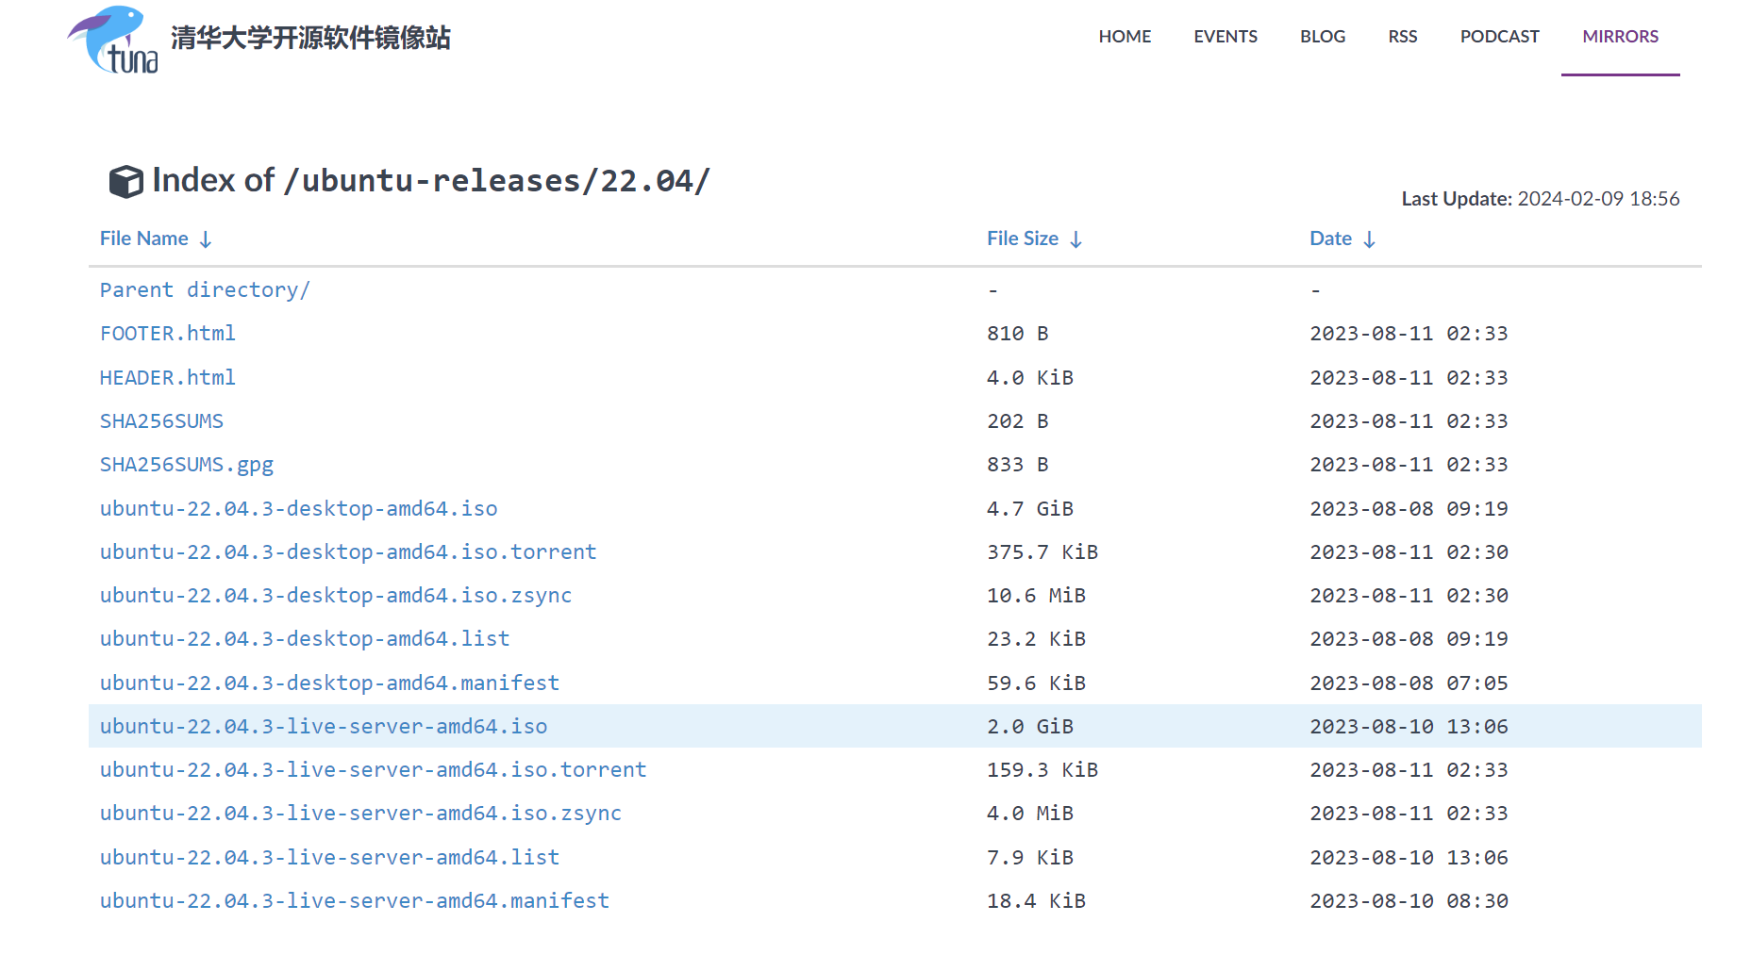
Task: Click the date 2023-08-08 07:05
Action: (1409, 683)
